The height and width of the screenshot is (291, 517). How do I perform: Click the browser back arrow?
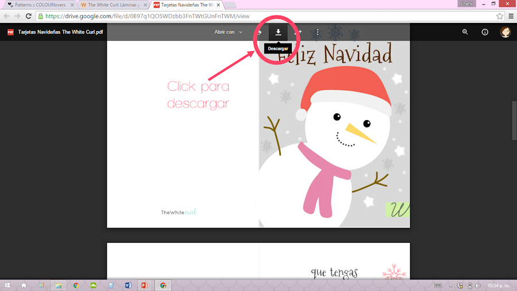click(6, 16)
